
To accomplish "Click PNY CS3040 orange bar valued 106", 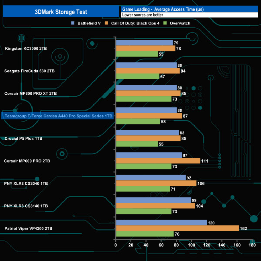I will pos(156,183).
